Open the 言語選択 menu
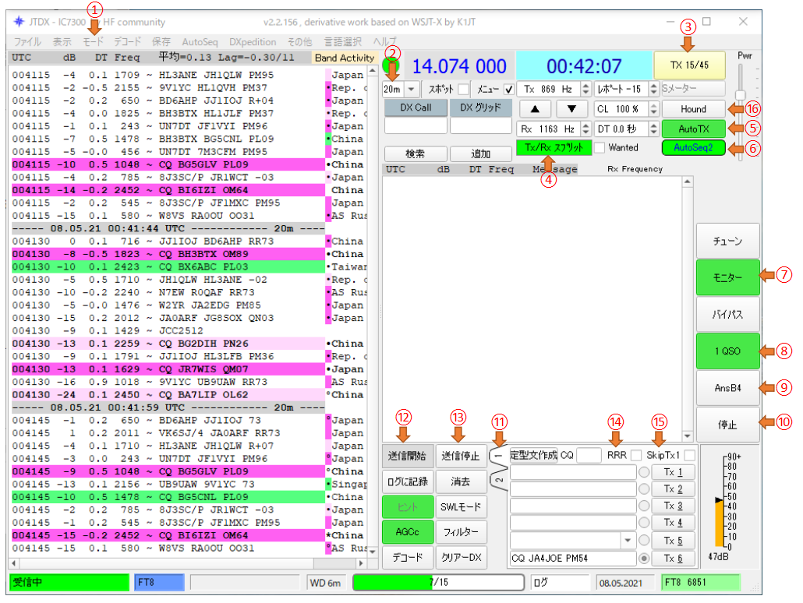This screenshot has height=603, width=803. [342, 42]
